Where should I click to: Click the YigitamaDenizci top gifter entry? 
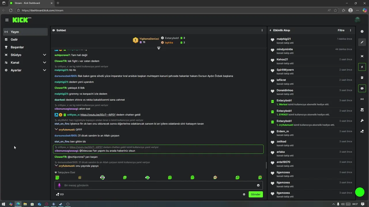[x=146, y=40]
